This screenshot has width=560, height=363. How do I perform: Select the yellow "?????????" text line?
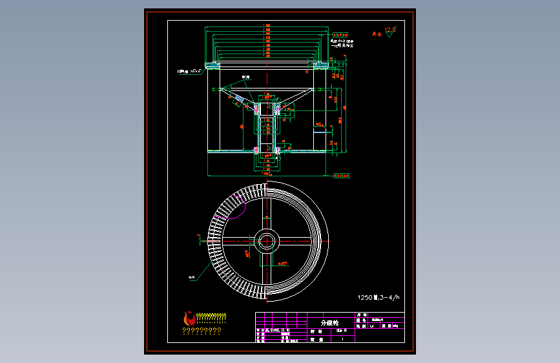click(x=202, y=331)
